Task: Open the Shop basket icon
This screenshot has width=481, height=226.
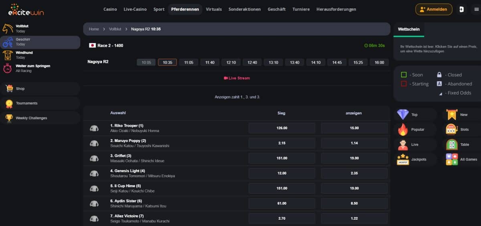Action: coord(9,89)
